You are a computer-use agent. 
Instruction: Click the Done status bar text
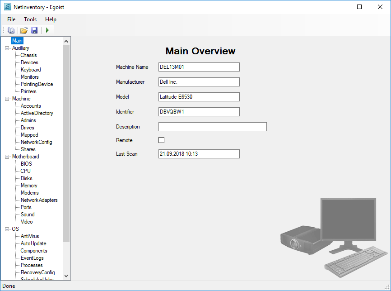(9, 286)
